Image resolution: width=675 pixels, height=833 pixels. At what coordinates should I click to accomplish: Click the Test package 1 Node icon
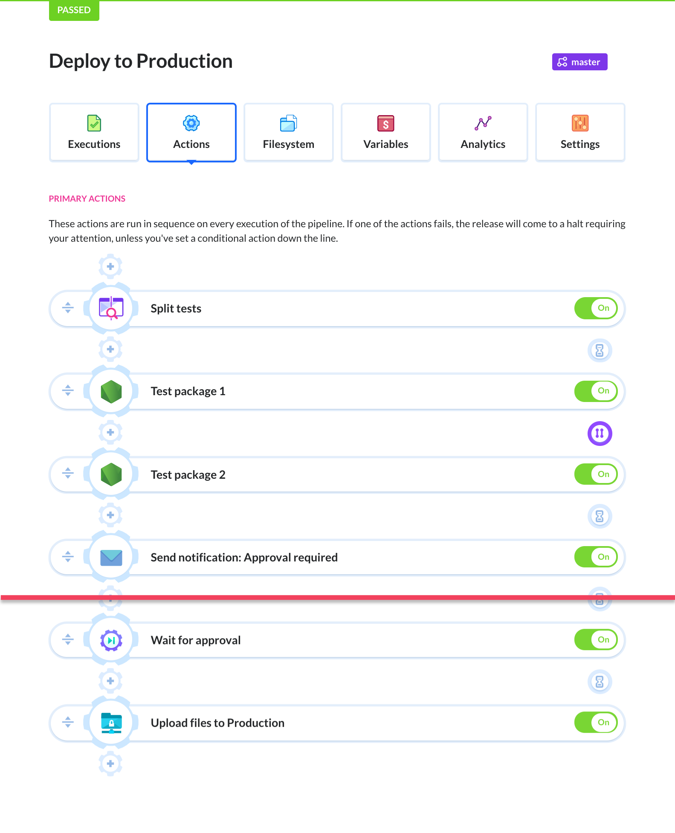click(x=111, y=391)
